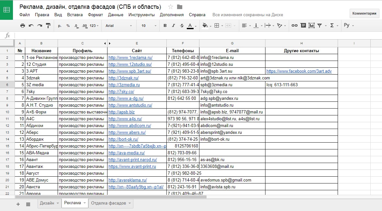
Task: Decrease decimal places
Action: [76, 26]
